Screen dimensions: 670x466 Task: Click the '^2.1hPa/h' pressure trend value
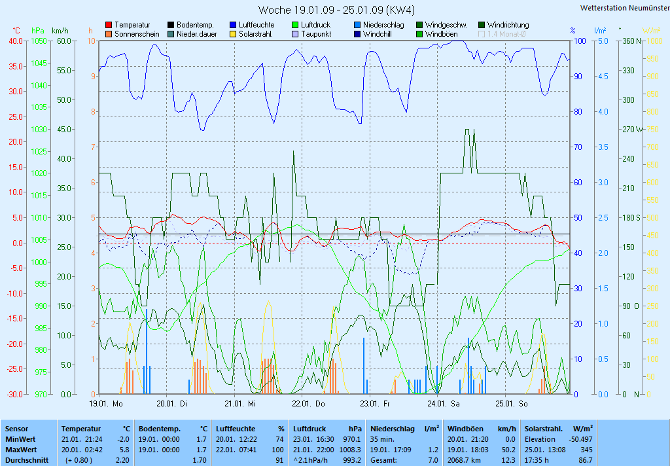310,461
